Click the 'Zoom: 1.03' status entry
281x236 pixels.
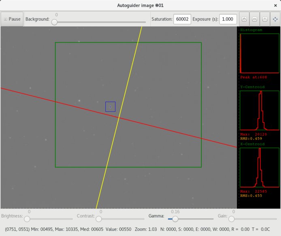pos(146,229)
